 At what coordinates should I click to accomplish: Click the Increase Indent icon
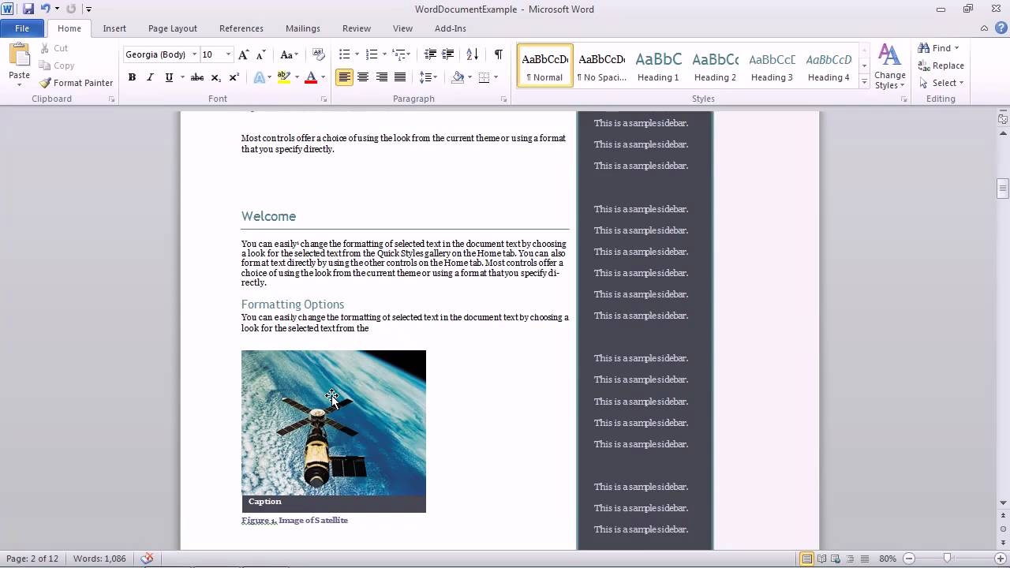coord(447,54)
